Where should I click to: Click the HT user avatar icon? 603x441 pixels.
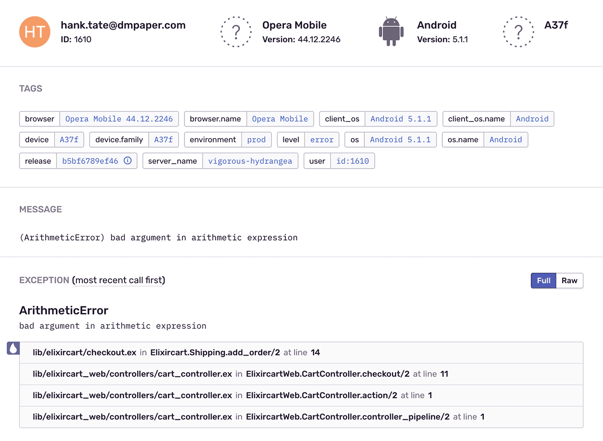pyautogui.click(x=35, y=32)
